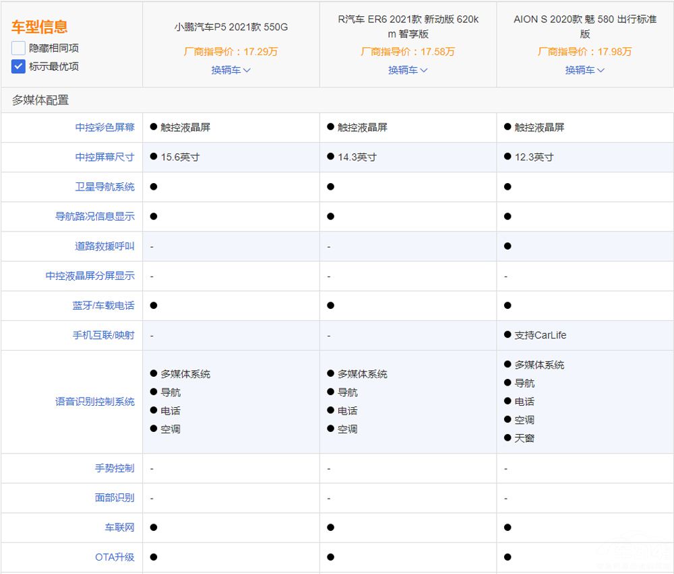674x574 pixels.
Task: Select the 手机互联/映射 parameter link
Action: pos(103,335)
